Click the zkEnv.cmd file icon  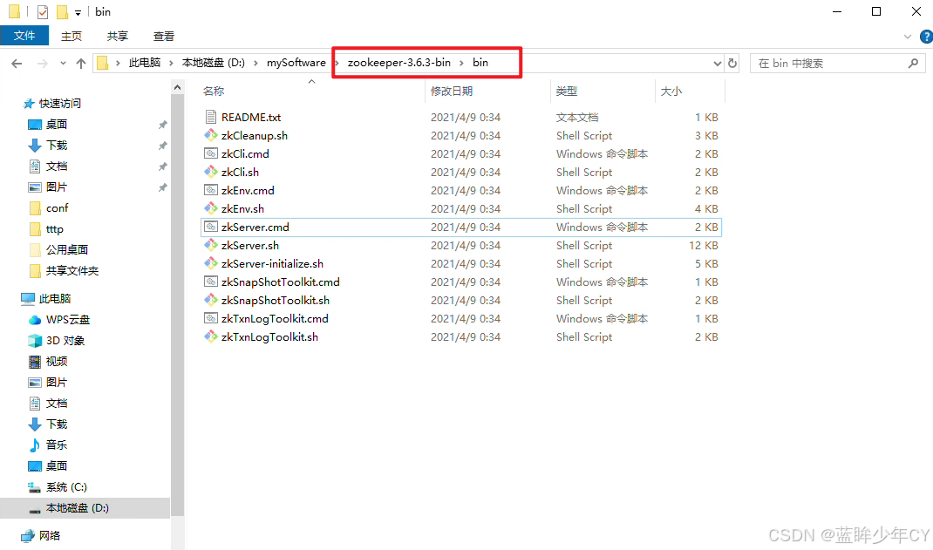[210, 190]
